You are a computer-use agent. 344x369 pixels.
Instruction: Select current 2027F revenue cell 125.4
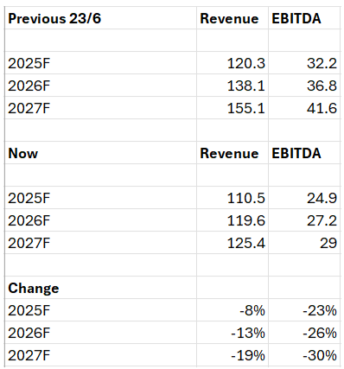point(233,243)
